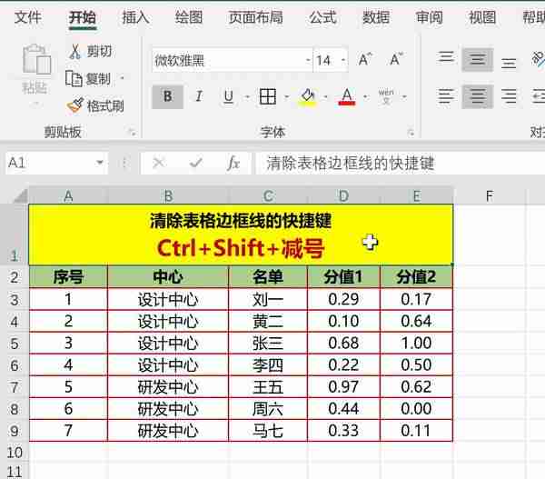Click the Name Box showing A1
The image size is (545, 479).
pyautogui.click(x=51, y=163)
